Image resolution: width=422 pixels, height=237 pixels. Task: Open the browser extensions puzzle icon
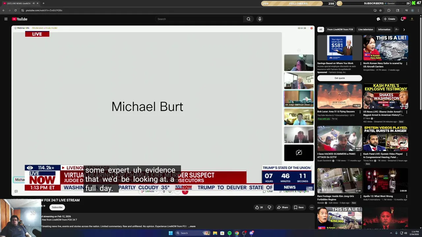tap(389, 10)
